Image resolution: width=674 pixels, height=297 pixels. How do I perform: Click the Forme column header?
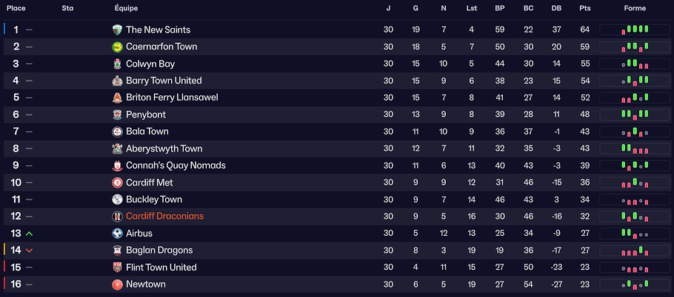635,8
